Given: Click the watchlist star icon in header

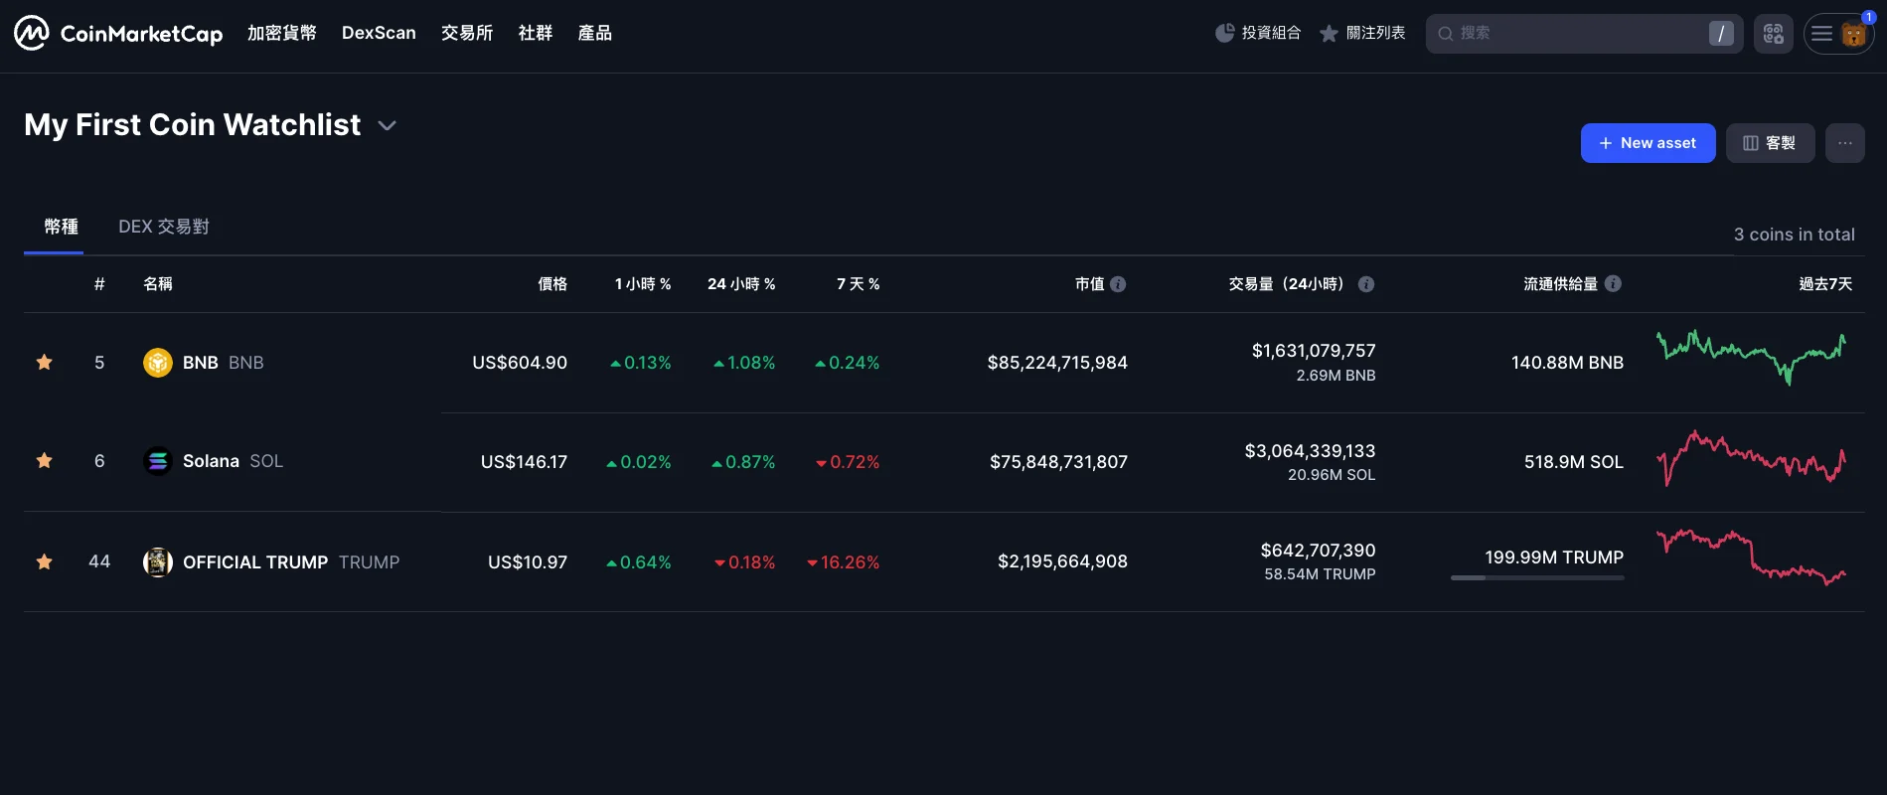Looking at the screenshot, I should 1329,34.
